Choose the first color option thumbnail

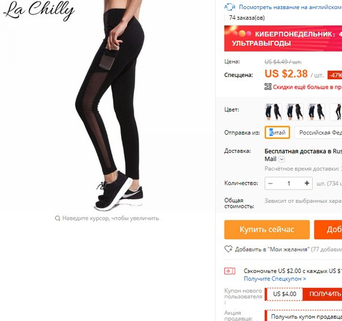click(x=273, y=112)
